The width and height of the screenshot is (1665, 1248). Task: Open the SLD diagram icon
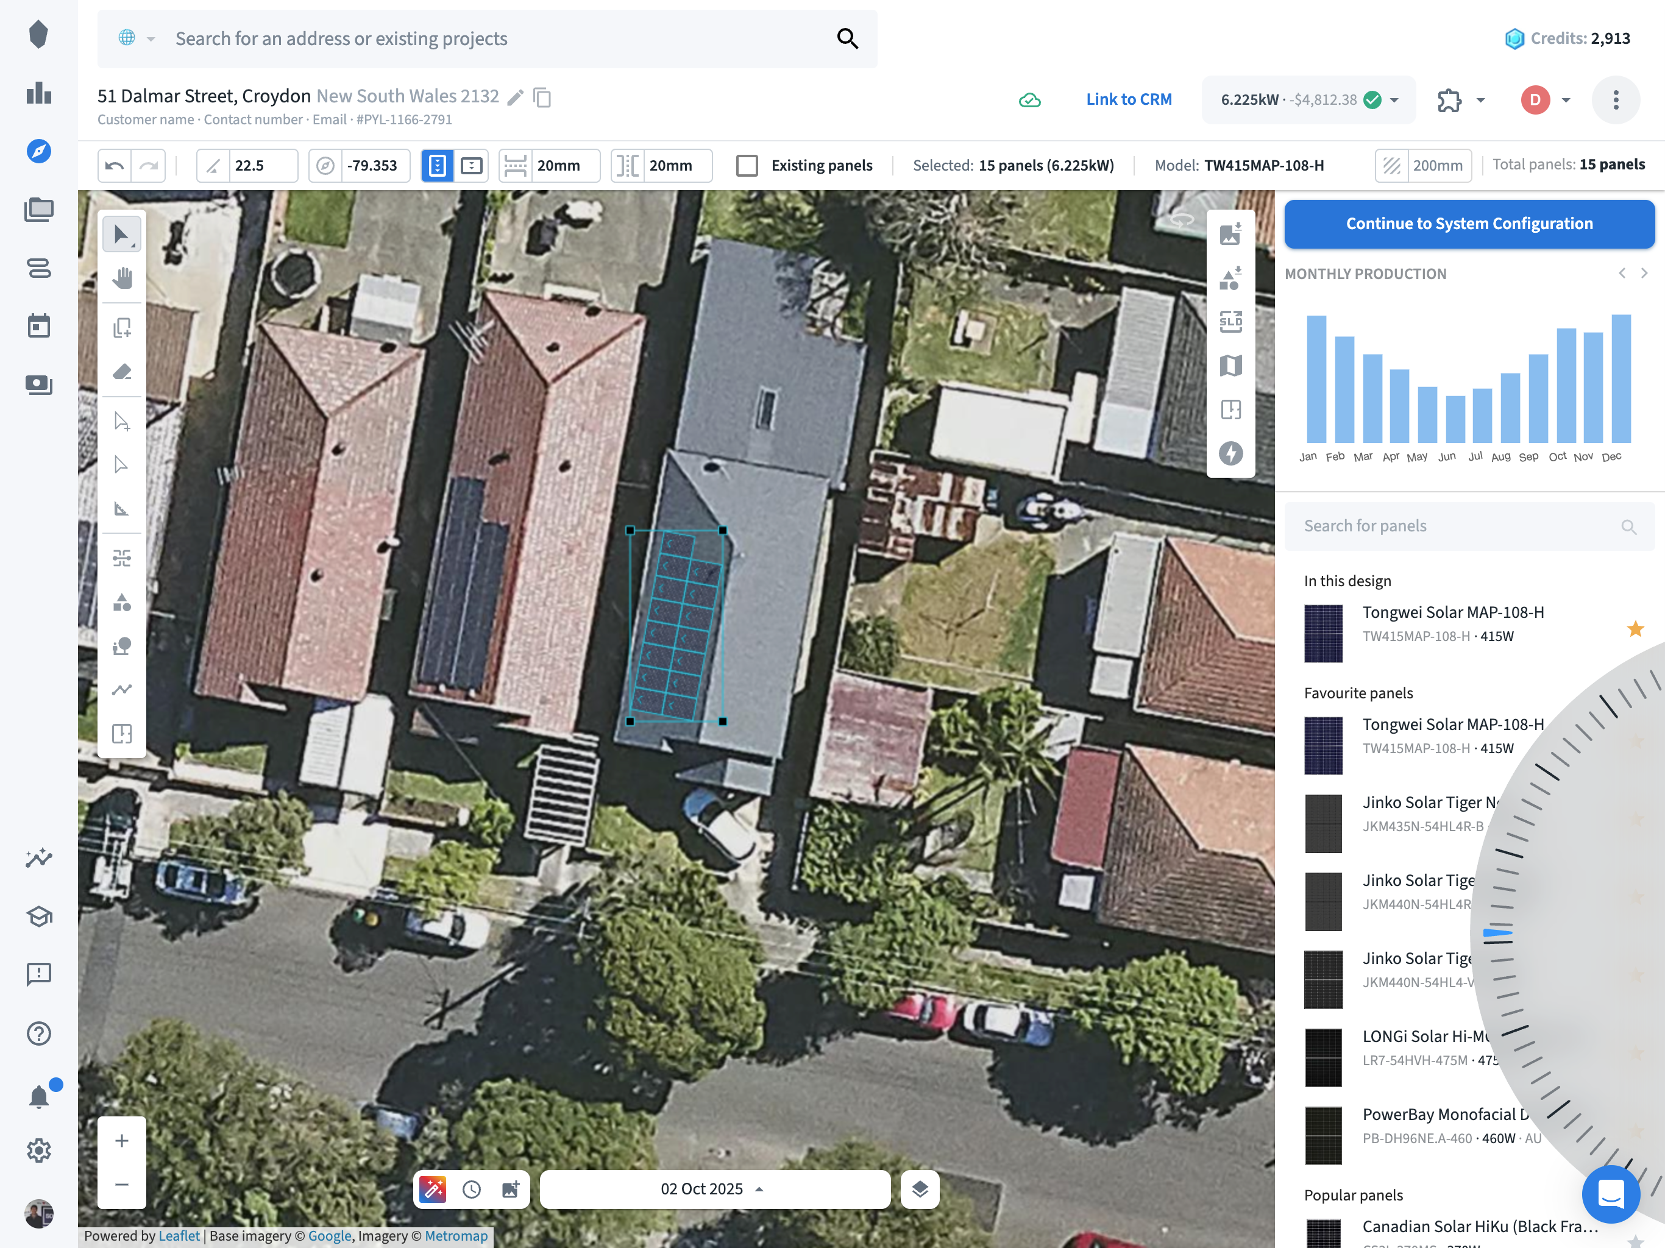tap(1230, 322)
